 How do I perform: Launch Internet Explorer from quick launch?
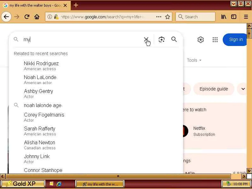pyautogui.click(x=59, y=184)
